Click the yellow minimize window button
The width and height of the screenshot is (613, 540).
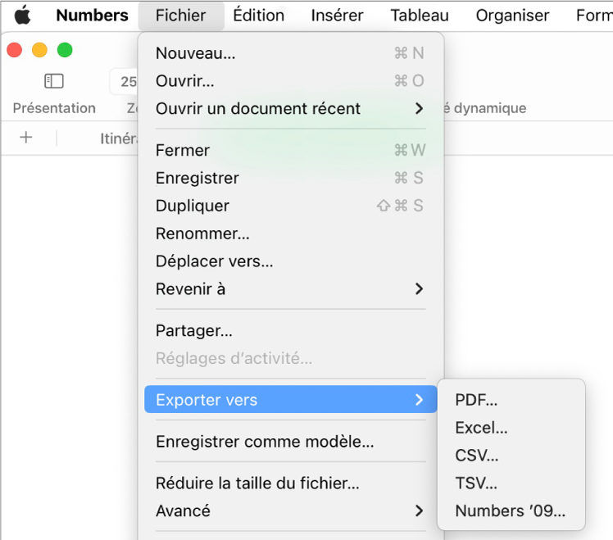point(39,50)
